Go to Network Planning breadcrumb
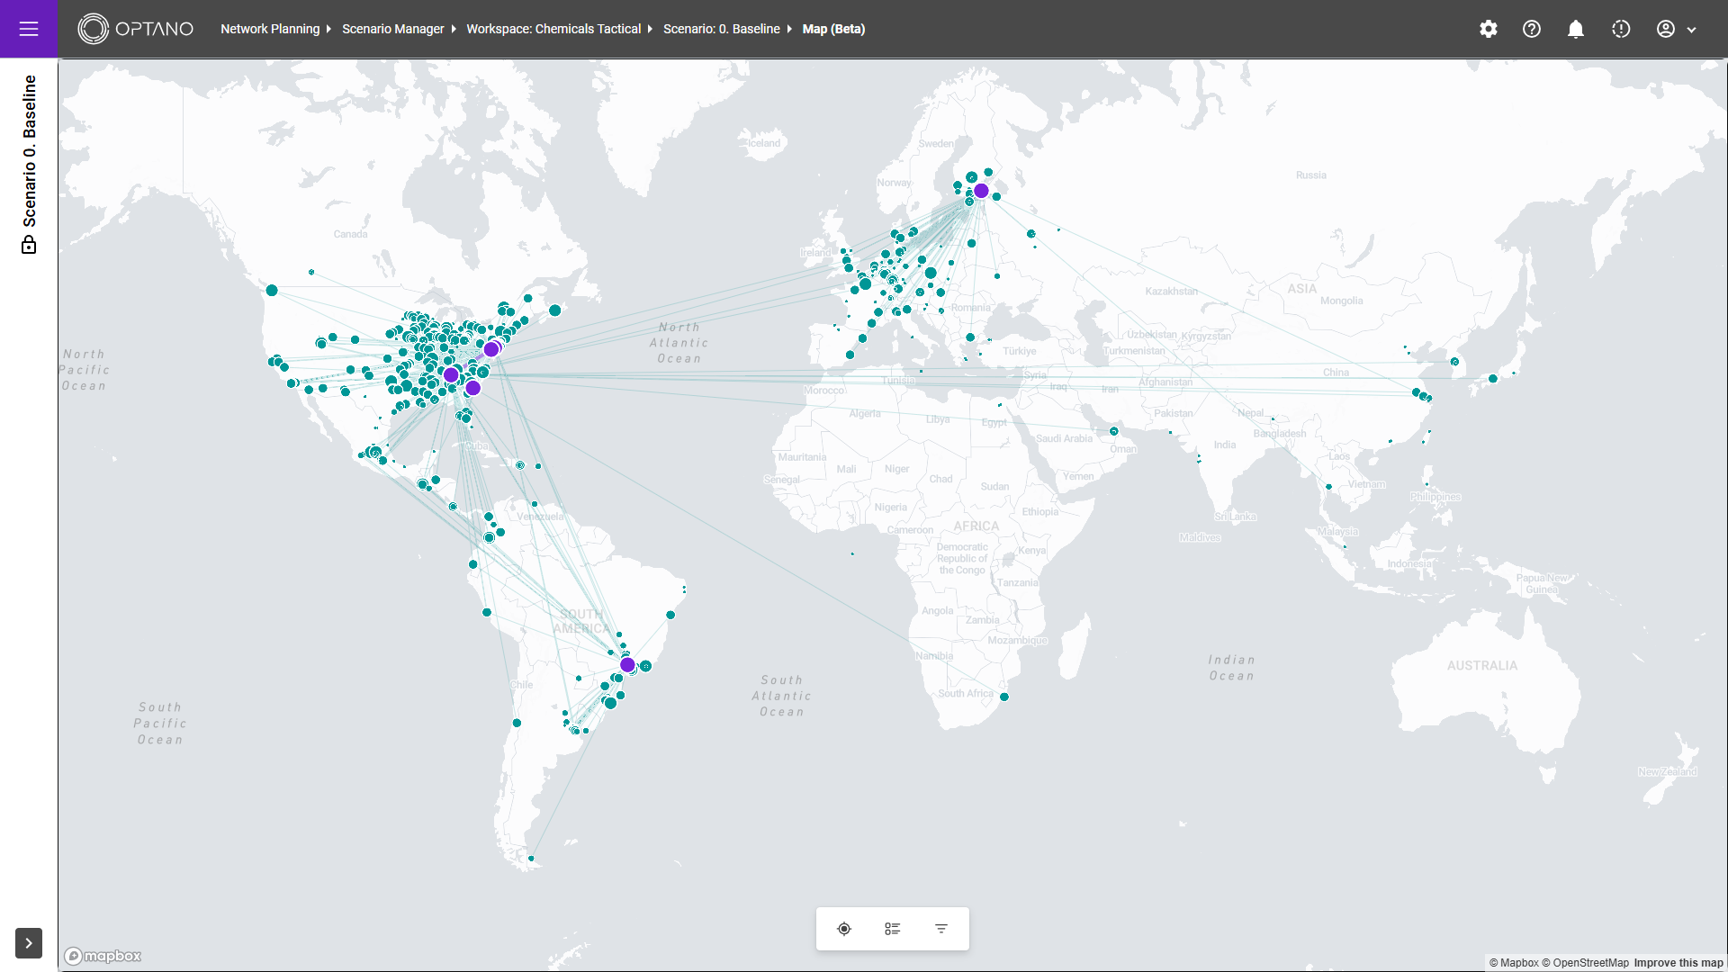Screen dimensions: 1728x972 click(x=270, y=29)
